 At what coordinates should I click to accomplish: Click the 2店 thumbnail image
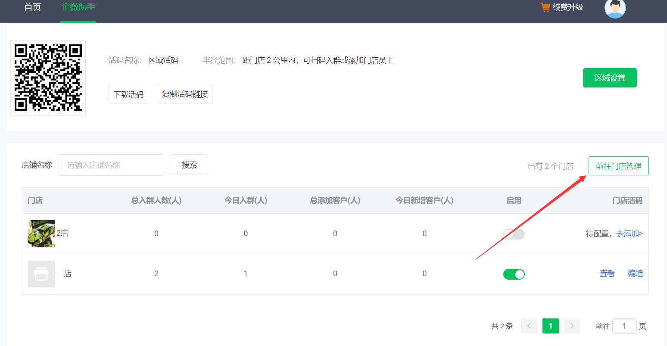(x=41, y=234)
